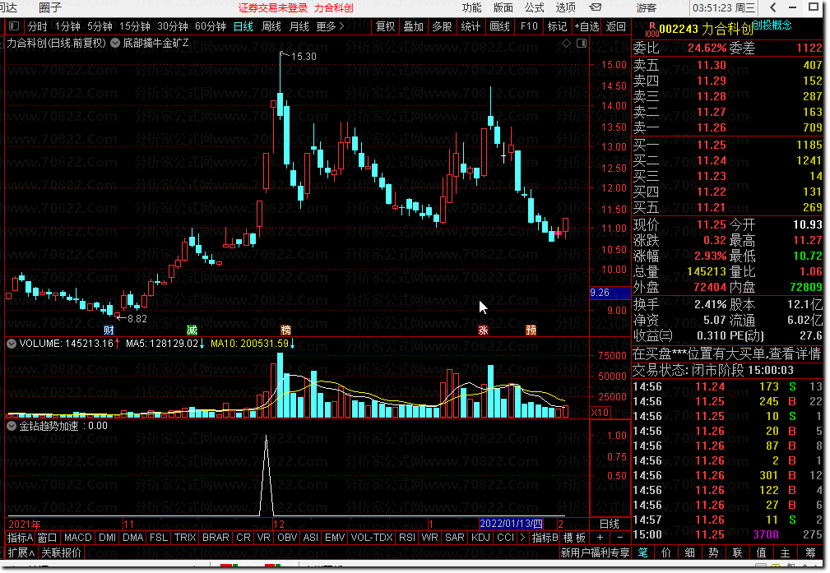This screenshot has height=573, width=830.
Task: Click the 预 marker on the chart
Action: tap(531, 330)
